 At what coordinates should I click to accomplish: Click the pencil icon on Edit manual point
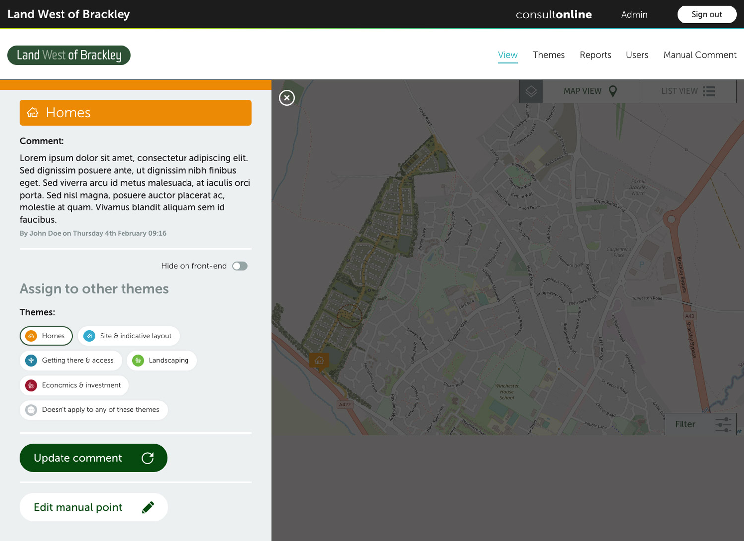click(148, 507)
